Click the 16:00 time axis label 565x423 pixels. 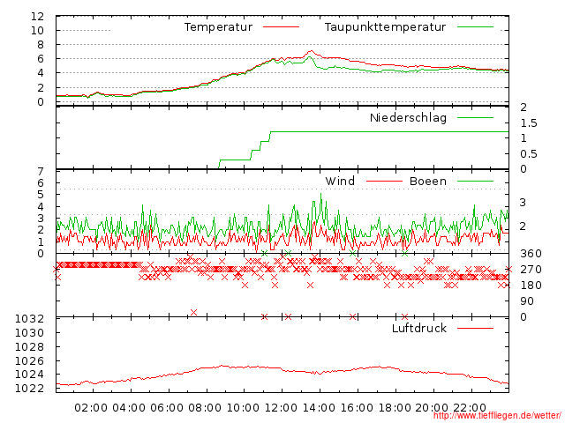[x=357, y=408]
